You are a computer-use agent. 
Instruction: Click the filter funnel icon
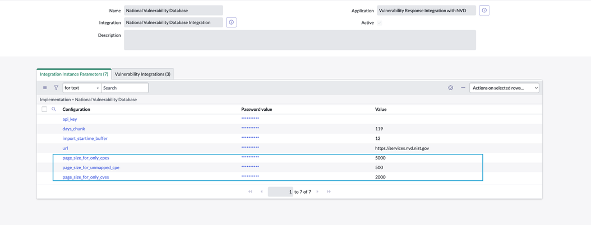click(56, 88)
